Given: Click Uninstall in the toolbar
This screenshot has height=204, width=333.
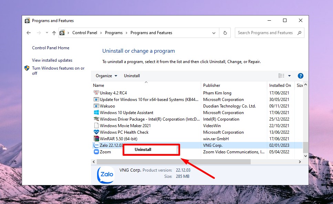Looking at the screenshot, I should pos(132,76).
